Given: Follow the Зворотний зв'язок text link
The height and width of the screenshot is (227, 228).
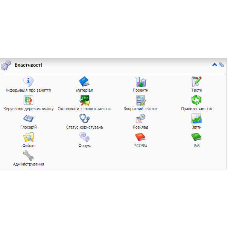Looking at the screenshot, I should click(140, 109).
